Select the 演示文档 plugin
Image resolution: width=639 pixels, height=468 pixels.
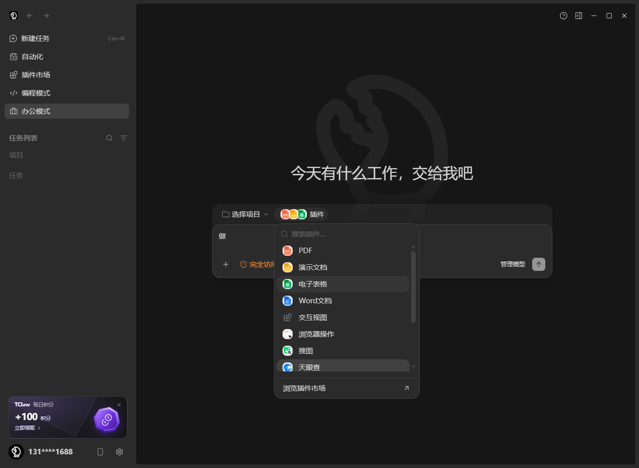click(x=343, y=267)
